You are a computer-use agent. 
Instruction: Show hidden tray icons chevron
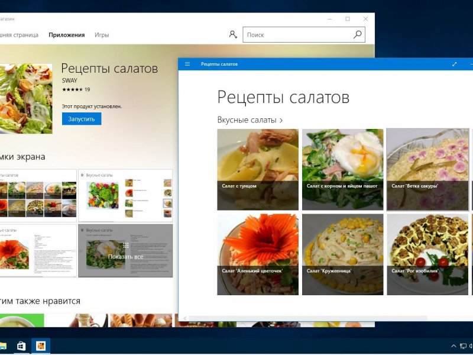pyautogui.click(x=453, y=346)
